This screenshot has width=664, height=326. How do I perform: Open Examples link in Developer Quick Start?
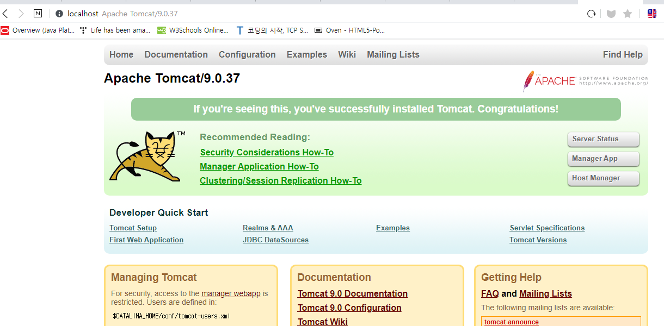393,228
